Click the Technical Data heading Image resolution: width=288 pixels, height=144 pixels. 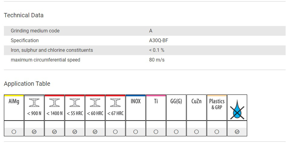click(24, 15)
